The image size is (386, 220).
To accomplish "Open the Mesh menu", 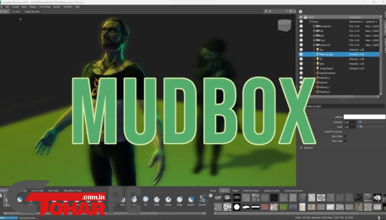I will click(x=24, y=7).
